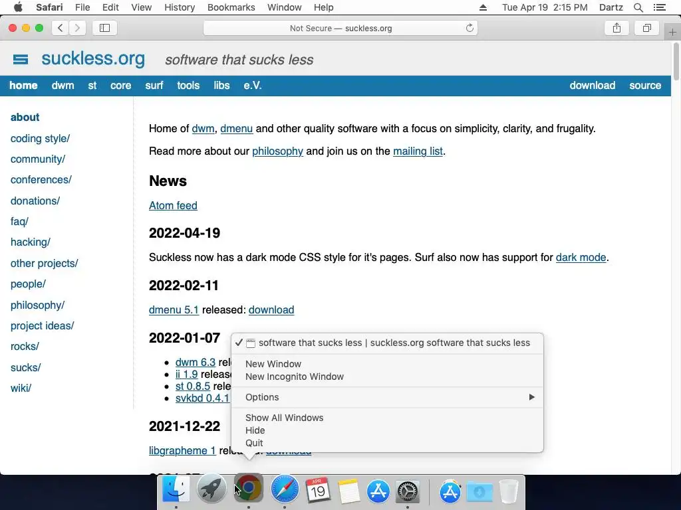Go forward with Safari forward arrow
The height and width of the screenshot is (510, 681).
click(x=77, y=28)
